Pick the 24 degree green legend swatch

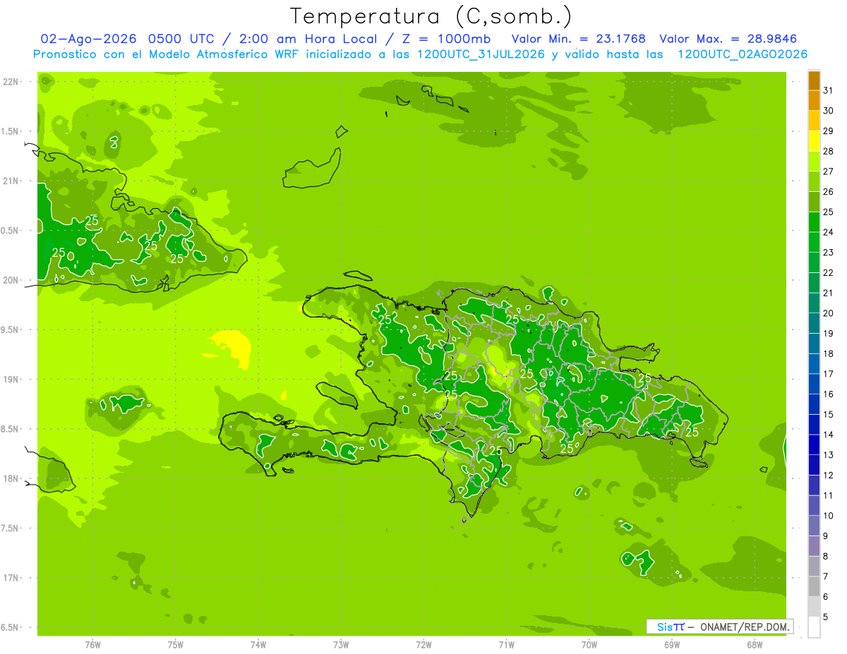click(x=814, y=222)
